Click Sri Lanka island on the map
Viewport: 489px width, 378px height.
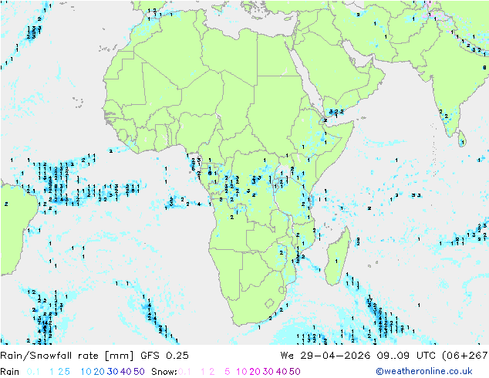(x=462, y=139)
